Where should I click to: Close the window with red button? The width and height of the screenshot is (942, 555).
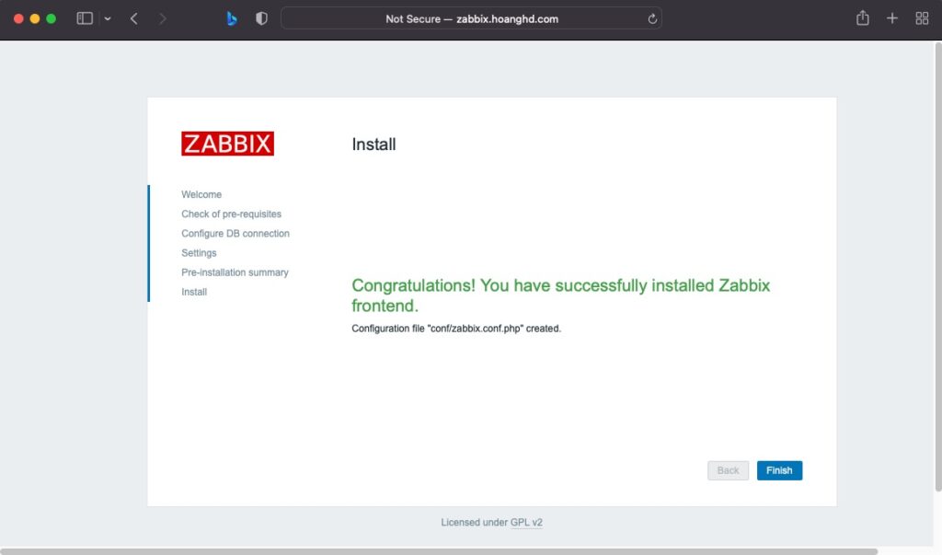pos(18,18)
